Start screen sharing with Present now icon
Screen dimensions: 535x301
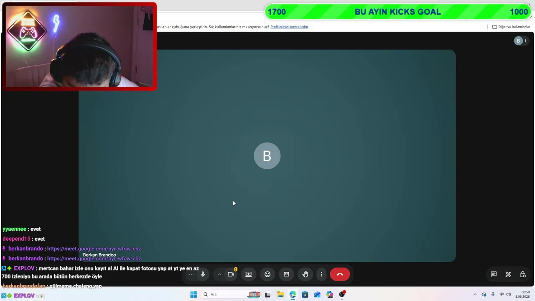[248, 274]
